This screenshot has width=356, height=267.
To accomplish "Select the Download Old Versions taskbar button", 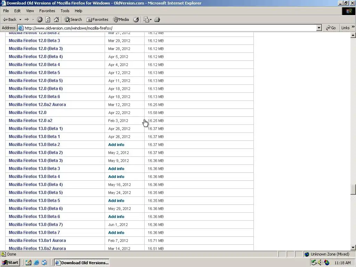I will pyautogui.click(x=82, y=263).
